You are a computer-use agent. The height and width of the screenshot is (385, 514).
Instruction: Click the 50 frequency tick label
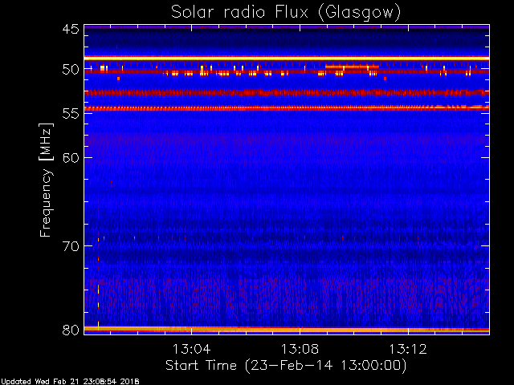71,70
